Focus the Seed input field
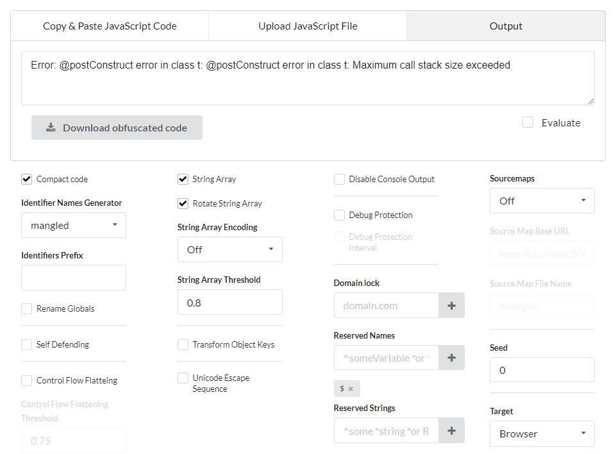Image resolution: width=614 pixels, height=454 pixels. click(542, 371)
